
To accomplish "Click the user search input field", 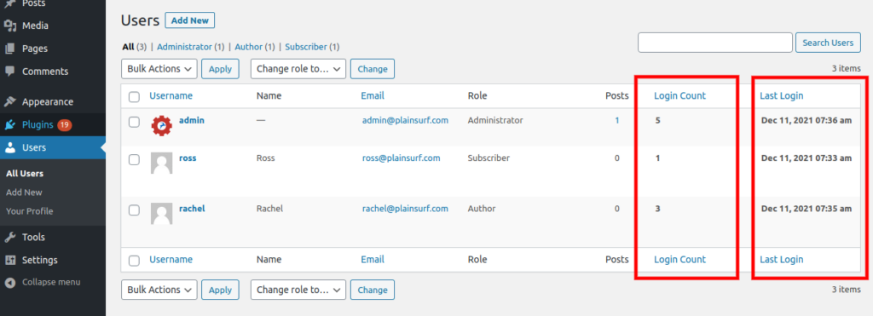I will pos(715,43).
